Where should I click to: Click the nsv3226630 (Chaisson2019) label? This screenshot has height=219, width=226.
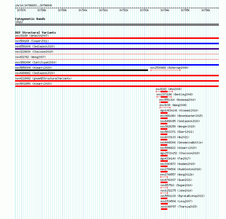tap(34, 52)
